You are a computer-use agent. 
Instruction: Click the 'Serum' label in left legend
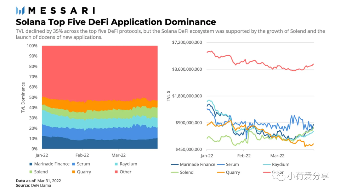83,164
